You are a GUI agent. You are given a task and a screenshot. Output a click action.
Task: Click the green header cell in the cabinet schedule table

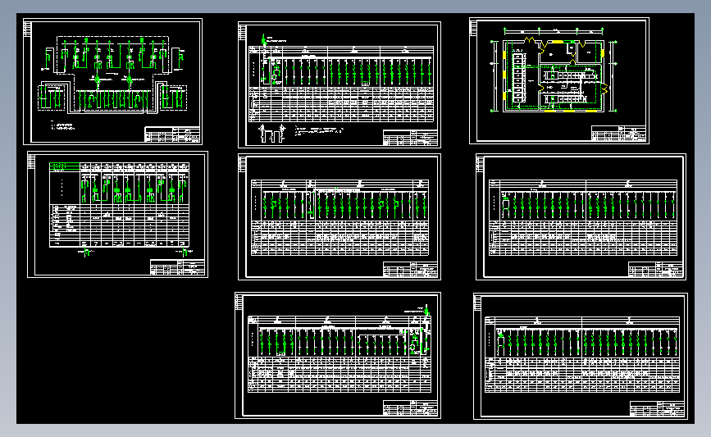pyautogui.click(x=65, y=166)
